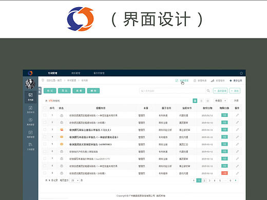Click the next-page arrow in pagination
This screenshot has height=200, width=267.
click(236, 181)
